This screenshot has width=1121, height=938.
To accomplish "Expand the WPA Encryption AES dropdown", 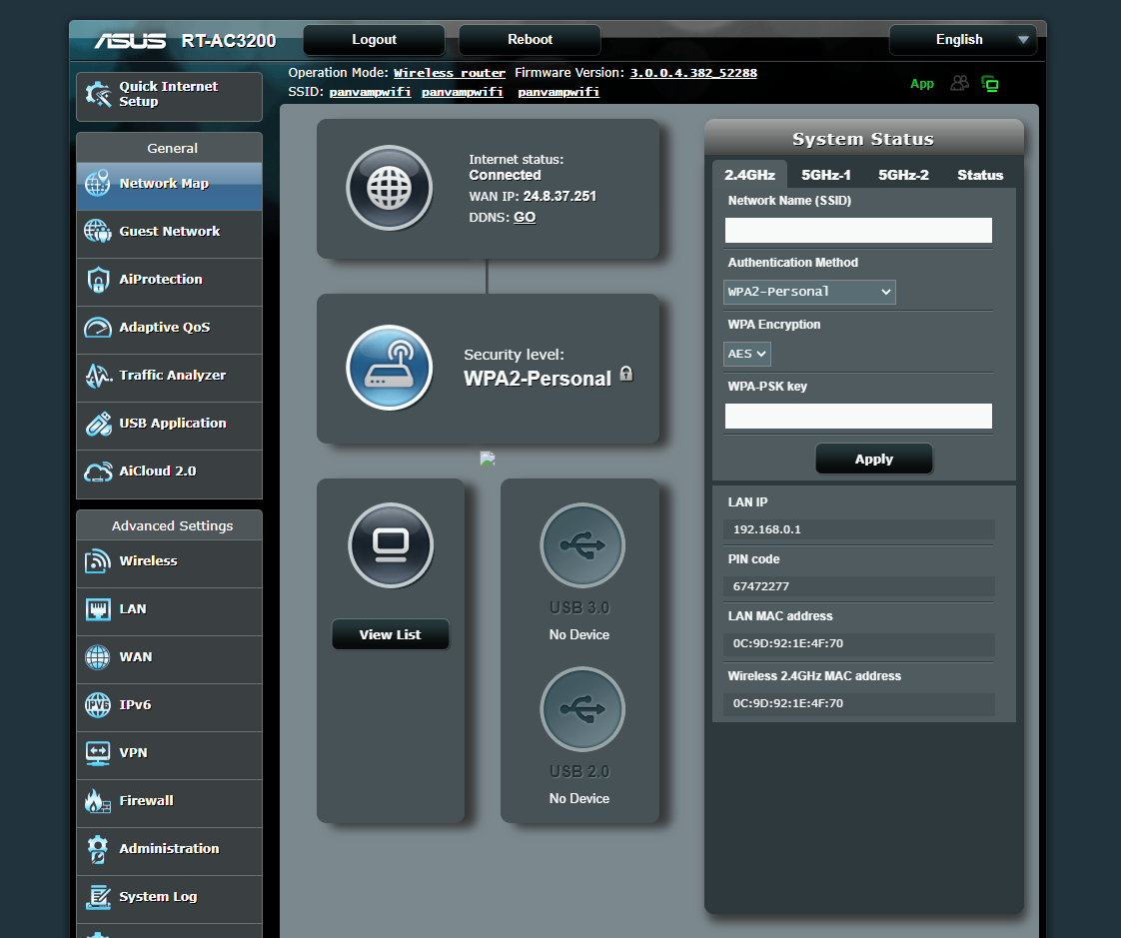I will [747, 354].
